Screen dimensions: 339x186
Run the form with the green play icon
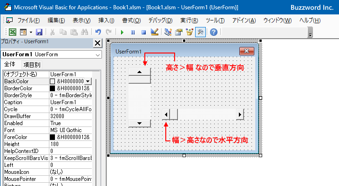tap(122, 33)
